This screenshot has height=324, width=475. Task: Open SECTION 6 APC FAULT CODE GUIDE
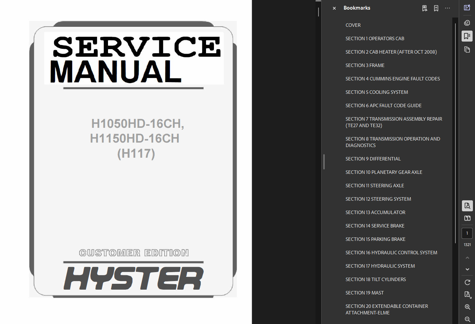pyautogui.click(x=383, y=105)
